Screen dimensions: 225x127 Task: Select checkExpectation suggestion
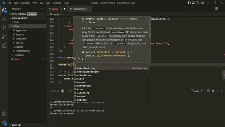[x=111, y=72]
